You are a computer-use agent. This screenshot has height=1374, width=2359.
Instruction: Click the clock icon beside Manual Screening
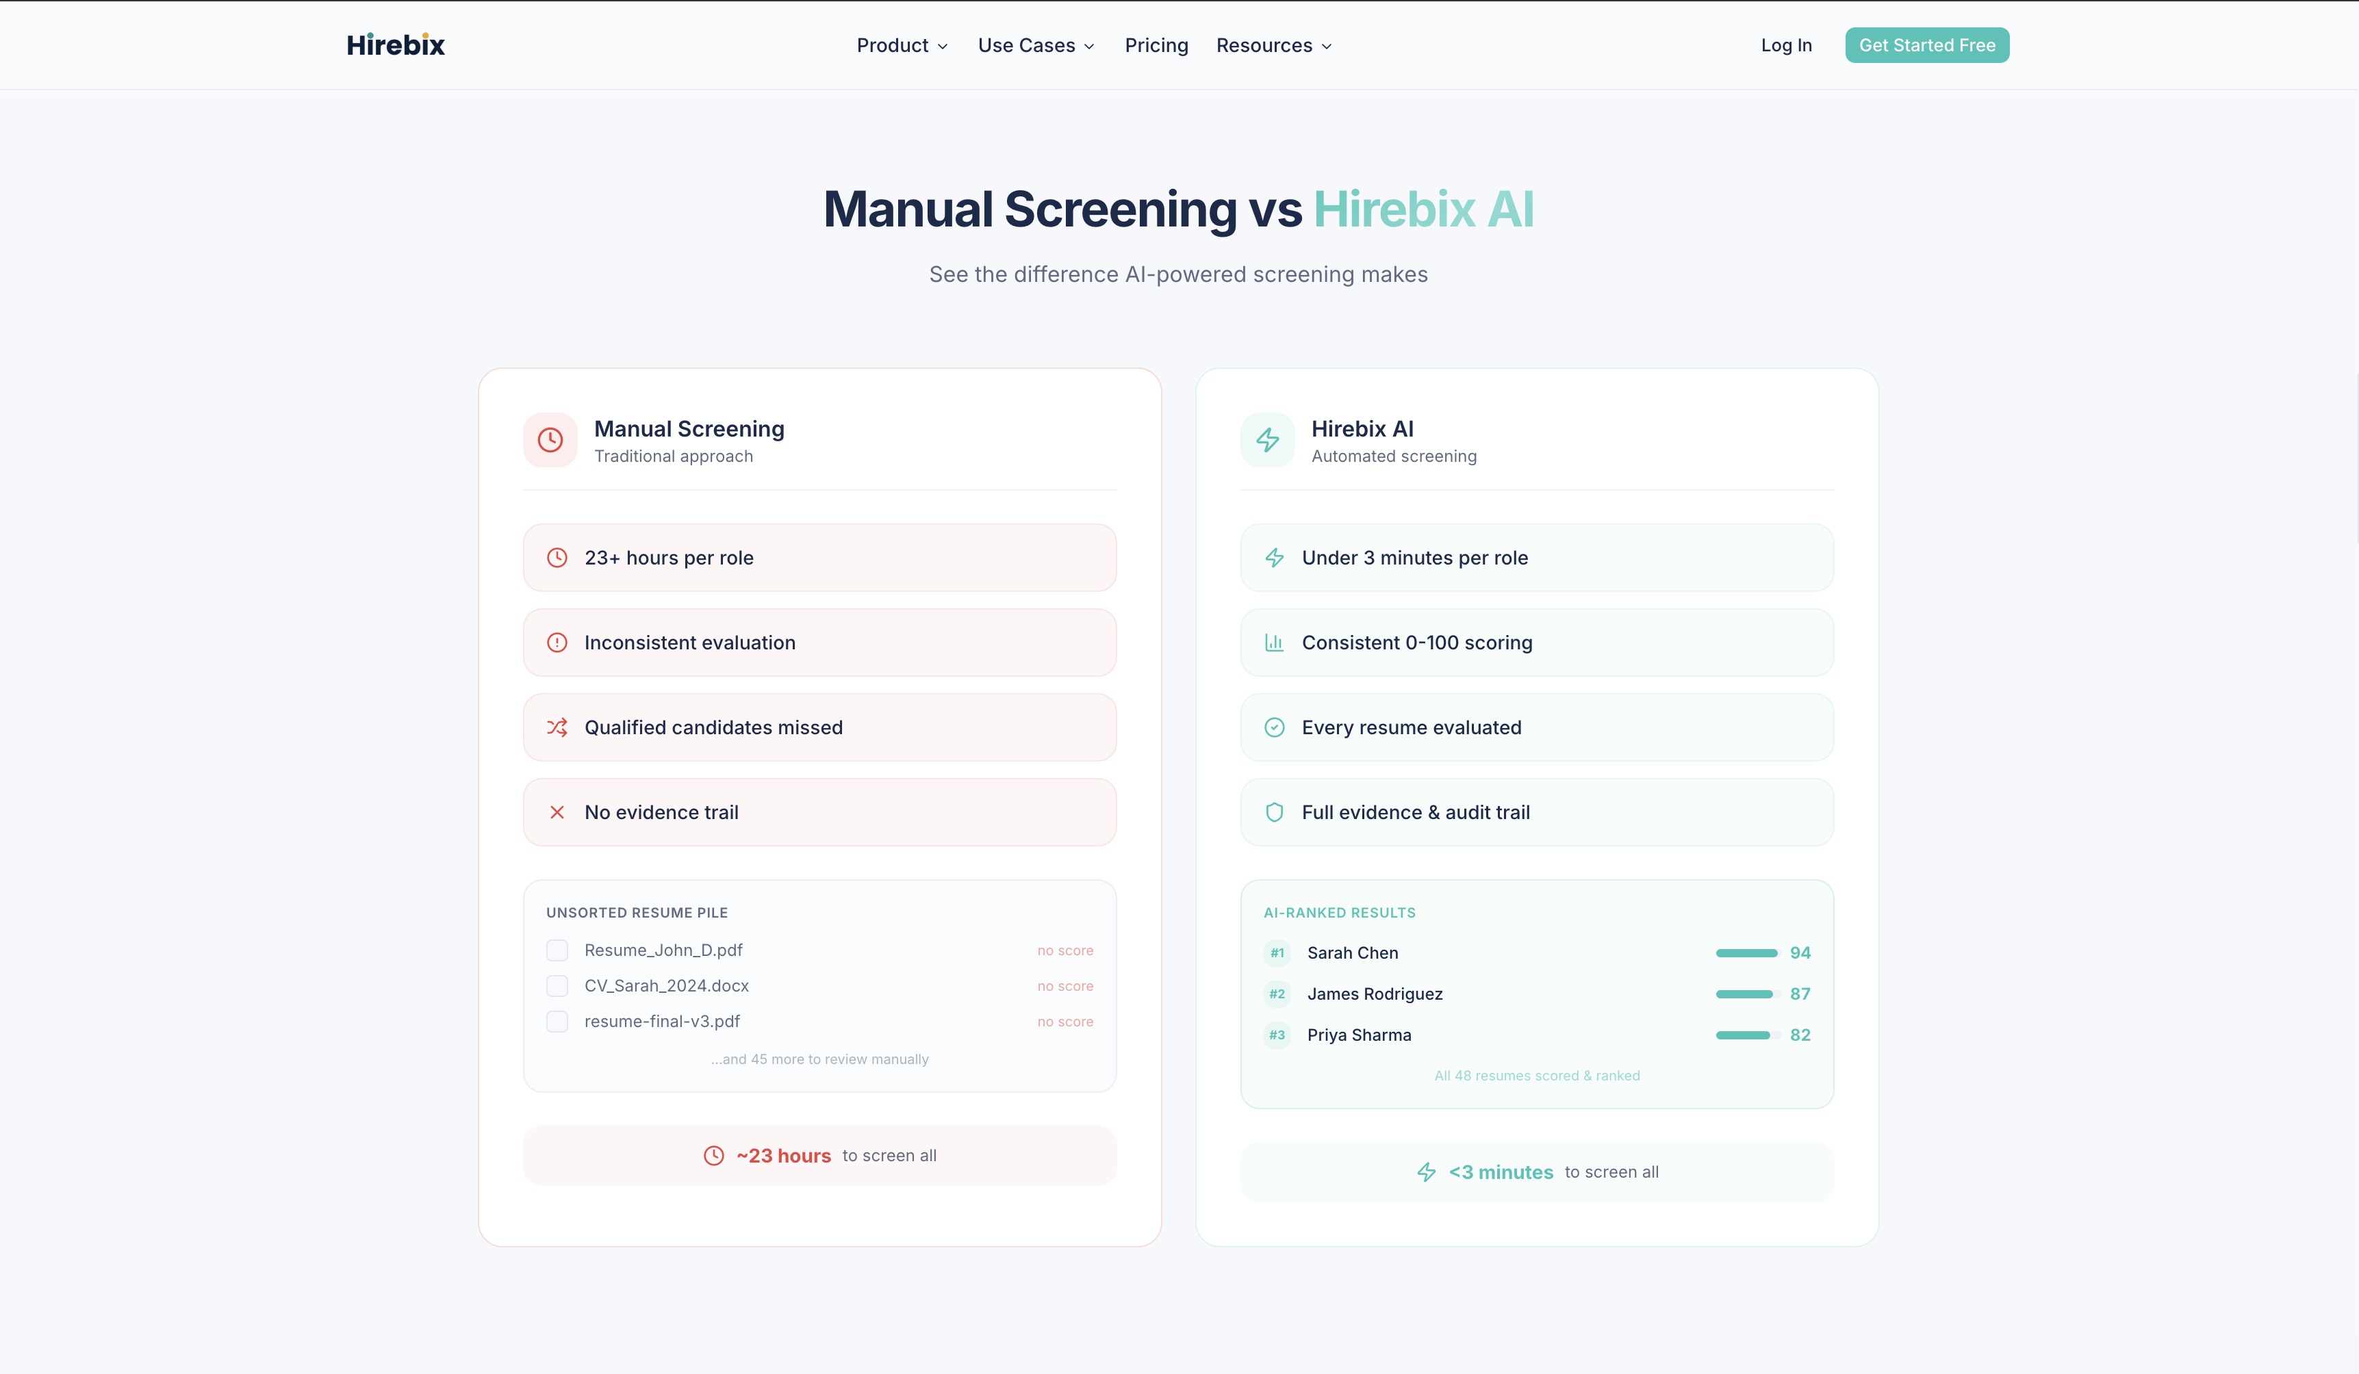550,440
